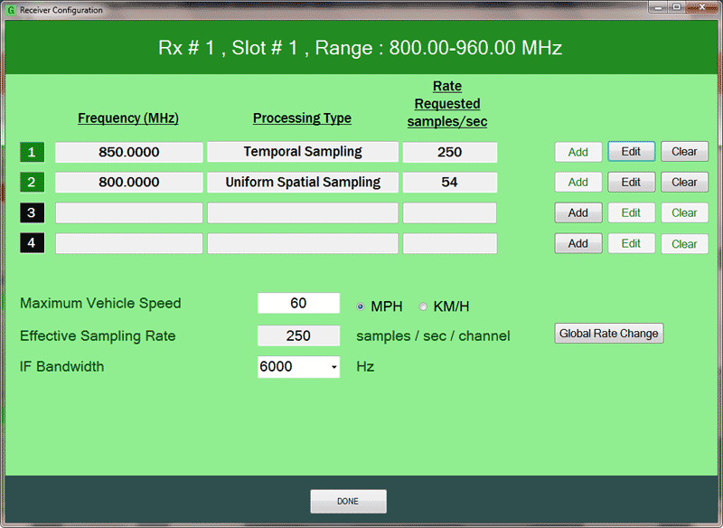Click the channel 1 number badge
The height and width of the screenshot is (528, 723).
tap(32, 152)
